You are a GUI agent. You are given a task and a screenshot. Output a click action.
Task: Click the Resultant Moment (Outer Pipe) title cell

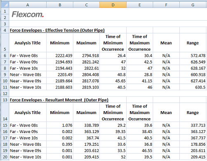tap(59, 100)
